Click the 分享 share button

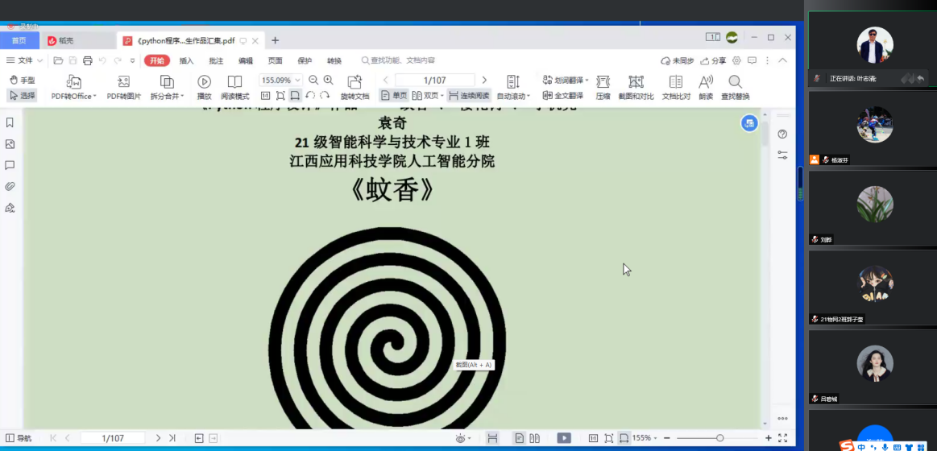click(713, 60)
